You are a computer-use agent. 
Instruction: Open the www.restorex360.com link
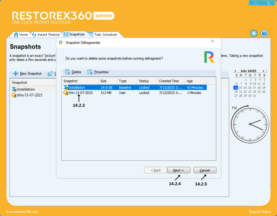(22, 212)
